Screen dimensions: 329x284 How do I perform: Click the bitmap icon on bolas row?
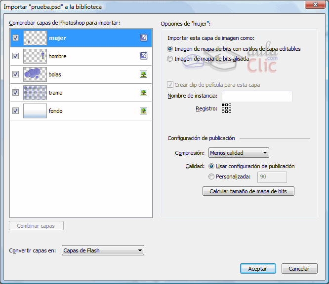pyautogui.click(x=144, y=74)
